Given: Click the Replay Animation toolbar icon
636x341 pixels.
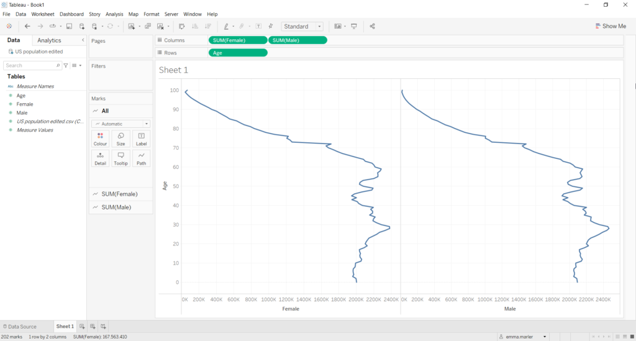Looking at the screenshot, I should (53, 26).
